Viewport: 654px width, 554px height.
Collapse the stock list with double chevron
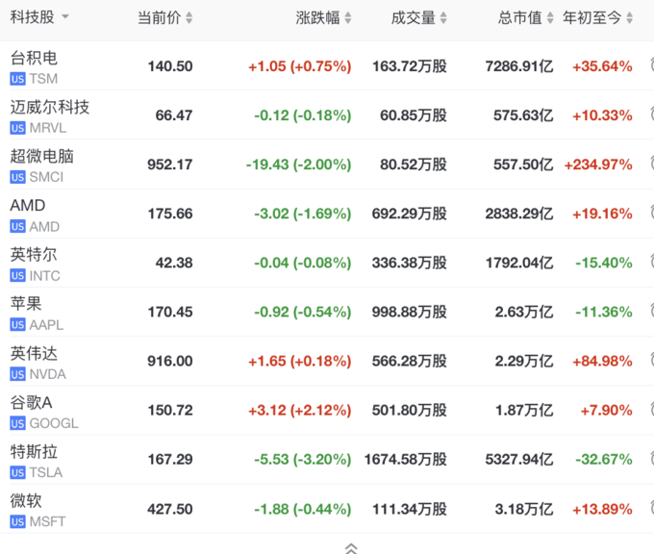[351, 547]
